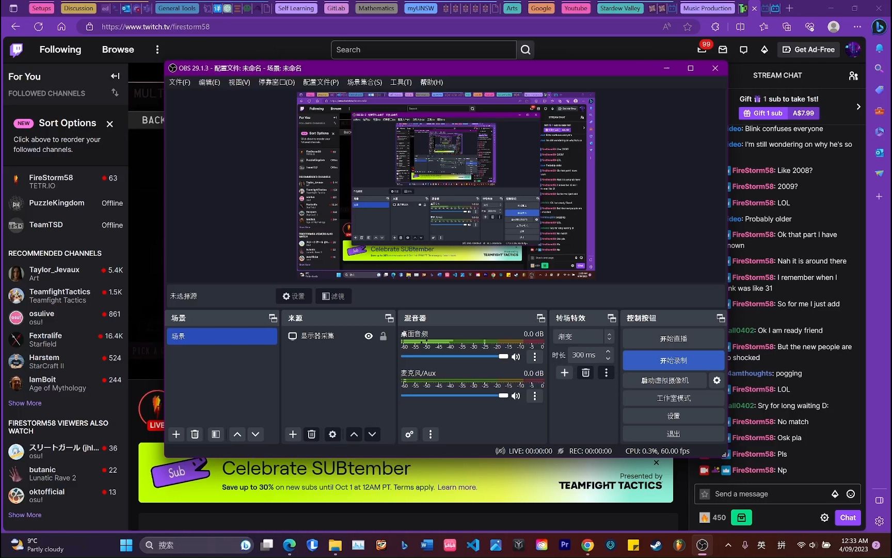Click 开始直播 start streaming button
This screenshot has width=892, height=558.
(x=673, y=339)
